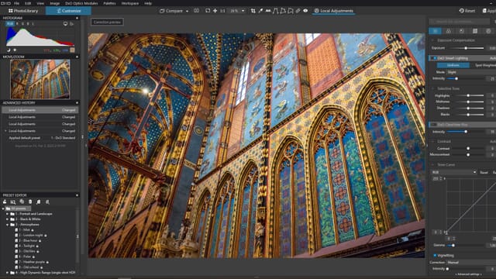This screenshot has width=496, height=279.
Task: Expand the Black & White preset folder
Action: (x=7, y=219)
